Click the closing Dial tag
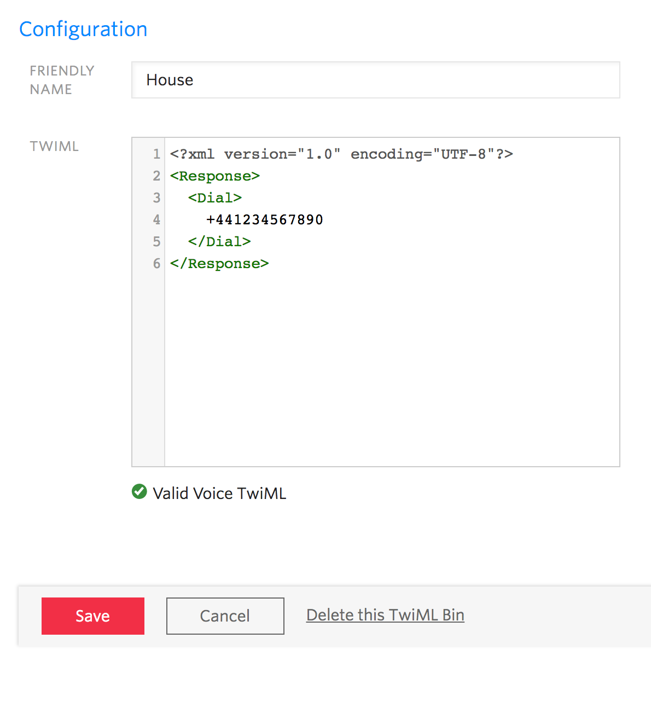Image resolution: width=651 pixels, height=708 pixels. point(219,242)
